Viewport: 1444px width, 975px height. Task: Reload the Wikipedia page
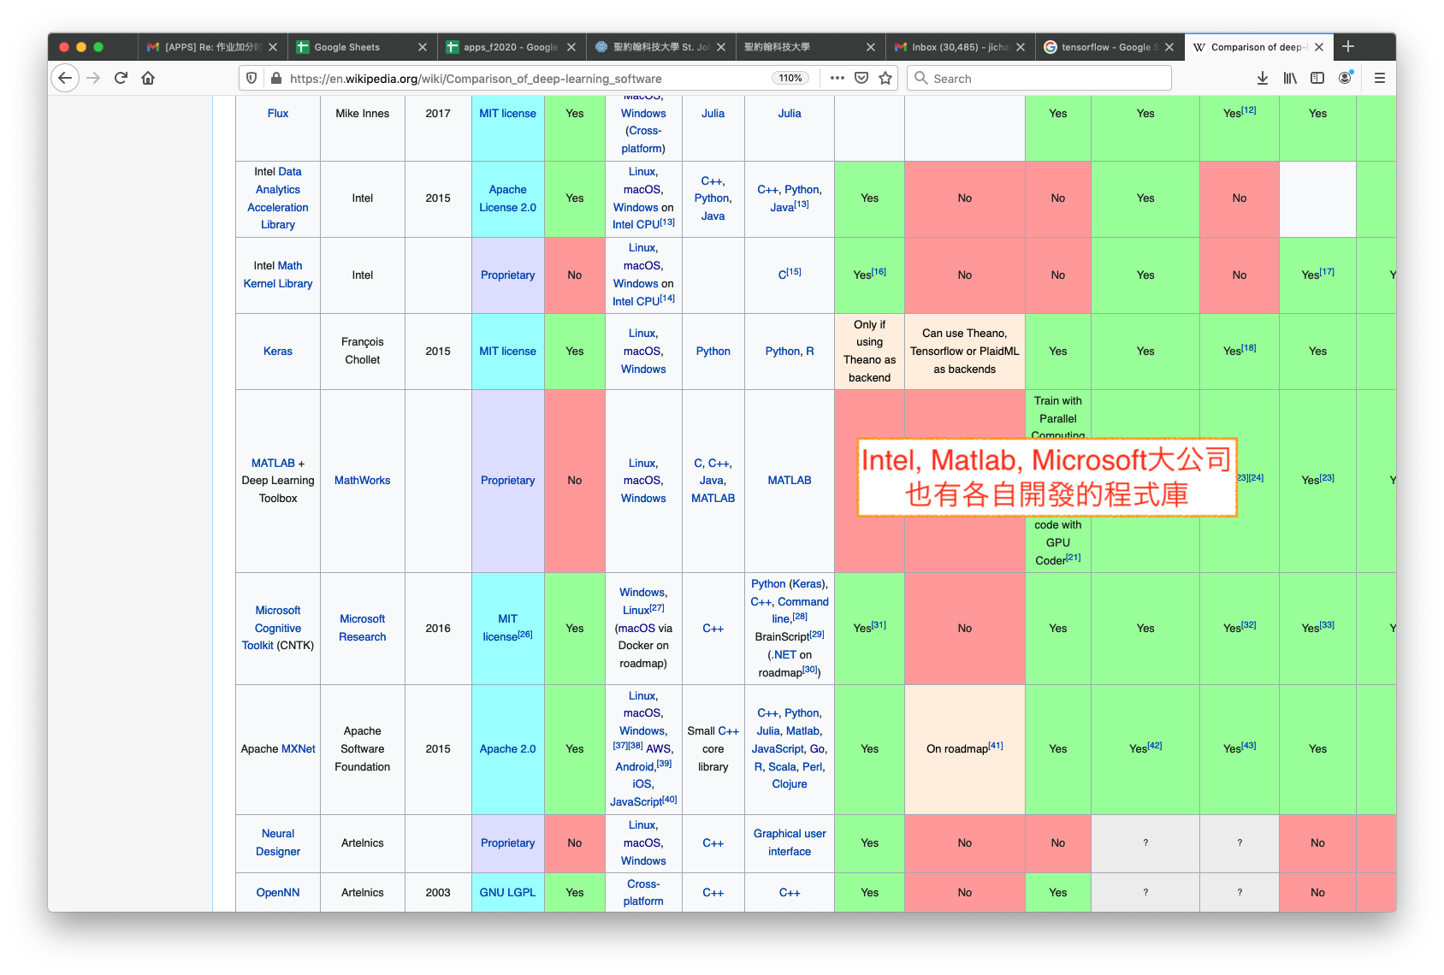coord(121,78)
